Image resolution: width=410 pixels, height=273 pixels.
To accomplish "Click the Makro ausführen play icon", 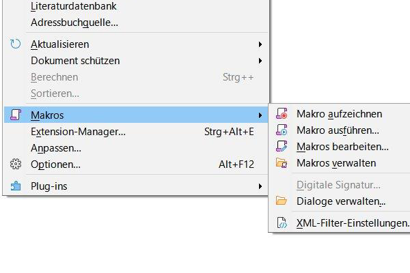I will [281, 130].
